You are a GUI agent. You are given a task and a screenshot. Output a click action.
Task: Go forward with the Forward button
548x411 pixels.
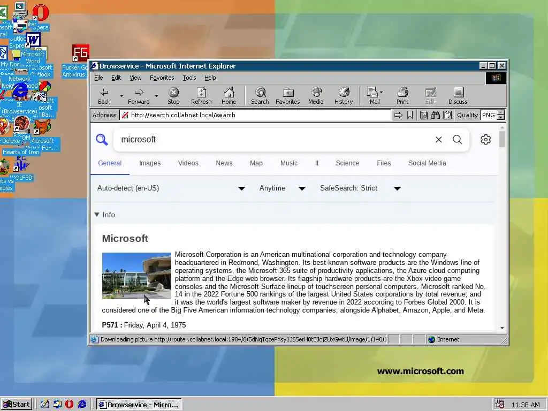tap(139, 96)
